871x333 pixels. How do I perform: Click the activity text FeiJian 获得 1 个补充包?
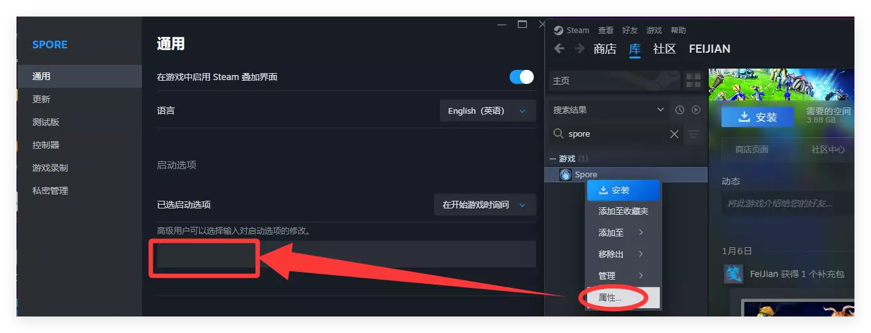(x=797, y=274)
